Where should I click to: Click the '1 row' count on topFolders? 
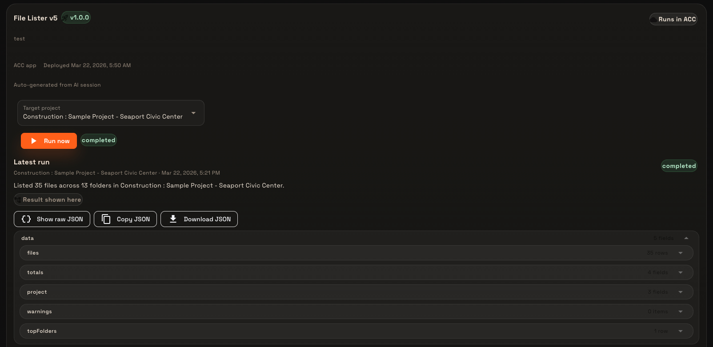pyautogui.click(x=661, y=331)
